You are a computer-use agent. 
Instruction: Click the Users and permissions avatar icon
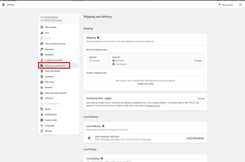[42, 44]
